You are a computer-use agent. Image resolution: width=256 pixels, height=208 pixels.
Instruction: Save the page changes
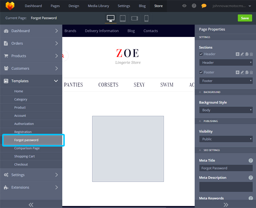pyautogui.click(x=245, y=18)
